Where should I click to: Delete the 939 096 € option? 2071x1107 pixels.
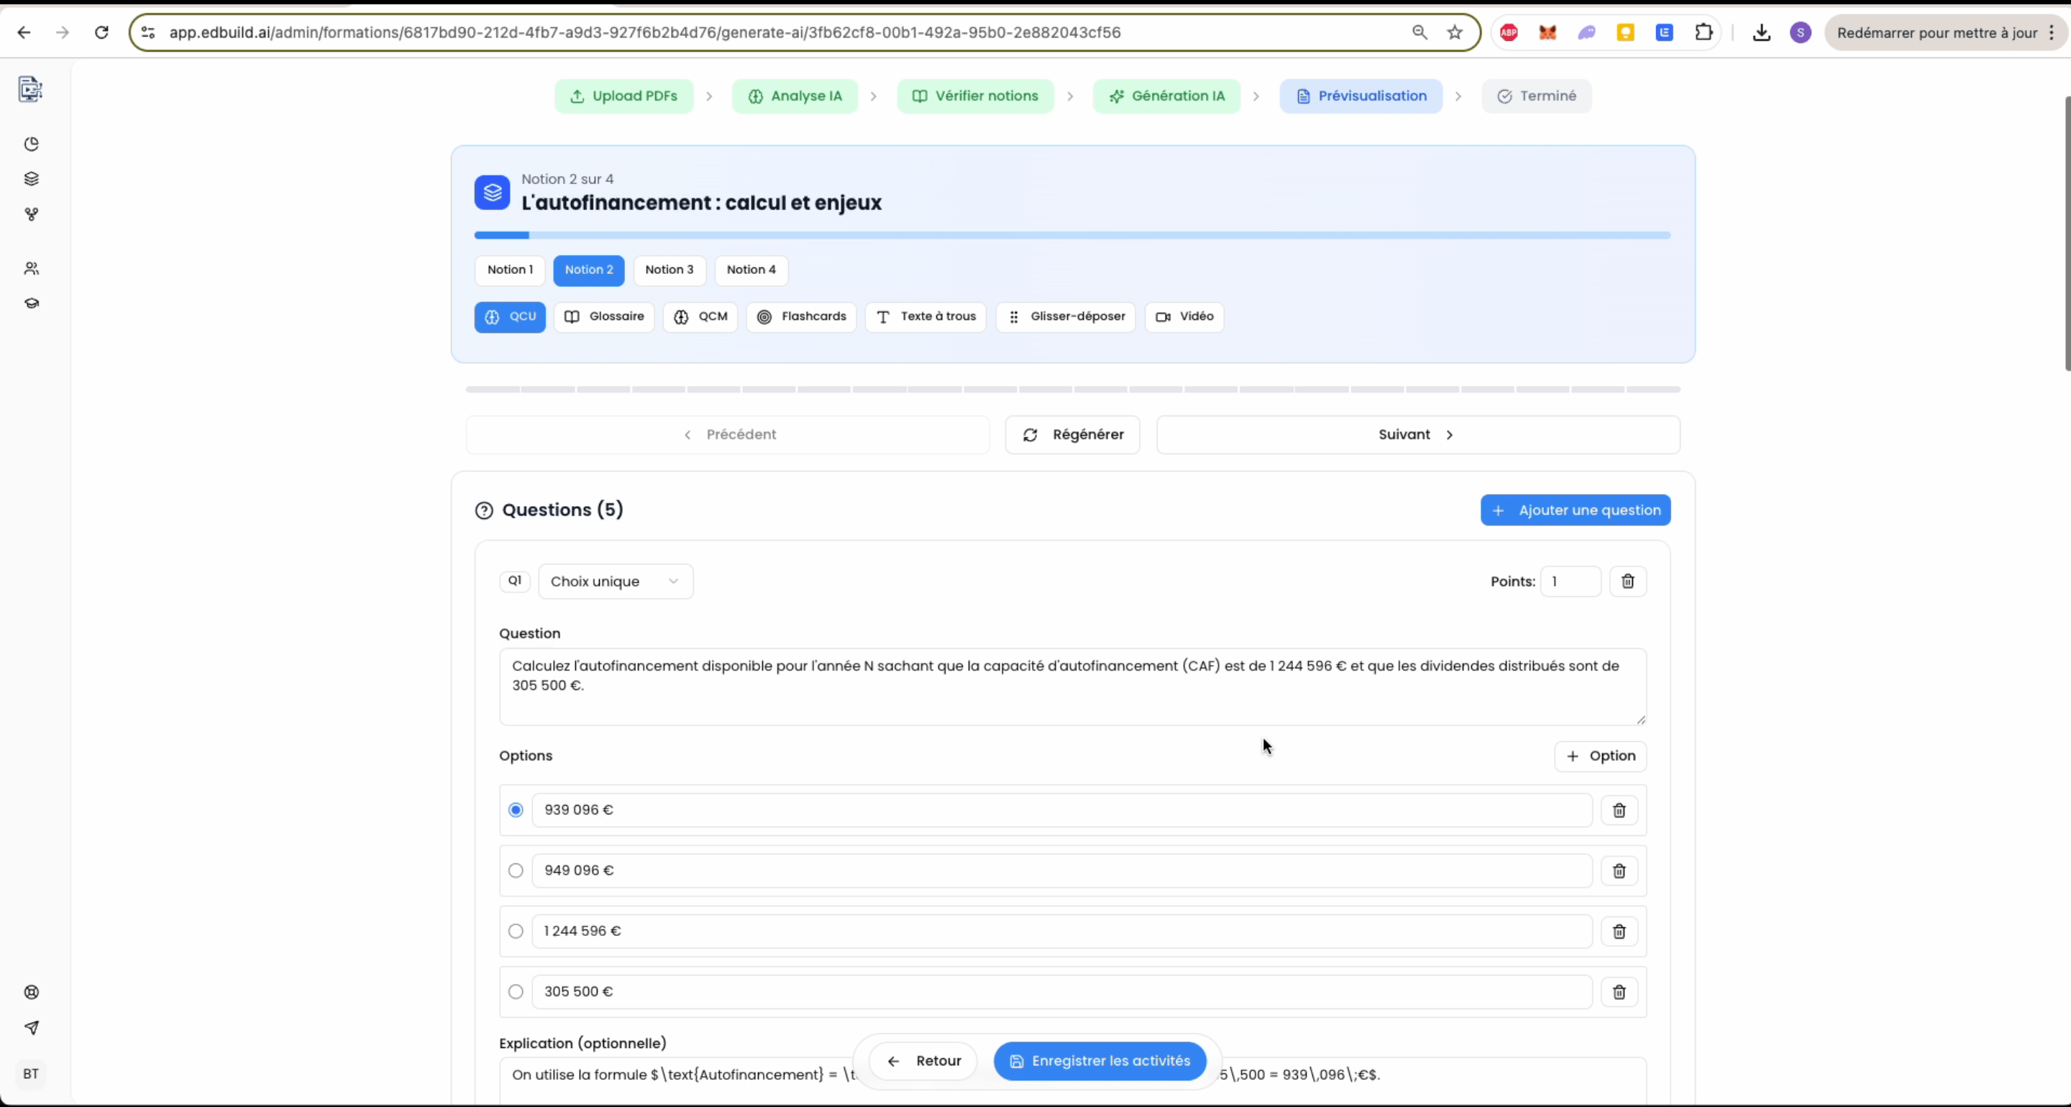click(x=1619, y=810)
